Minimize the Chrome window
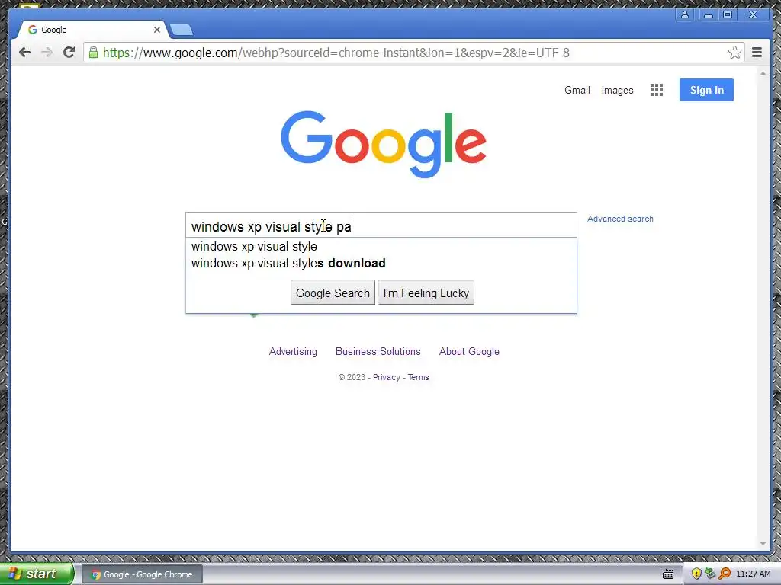The image size is (781, 585). (x=709, y=14)
